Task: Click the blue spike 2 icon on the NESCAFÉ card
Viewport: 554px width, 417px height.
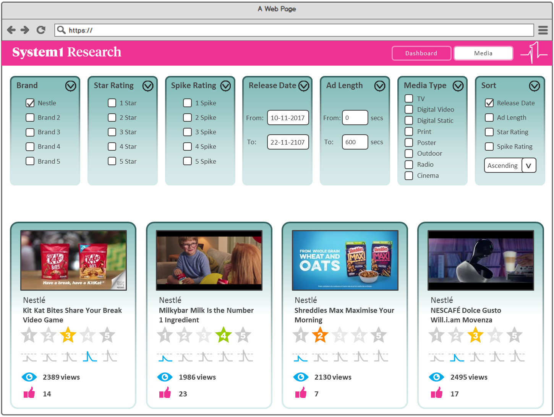Action: point(457,357)
